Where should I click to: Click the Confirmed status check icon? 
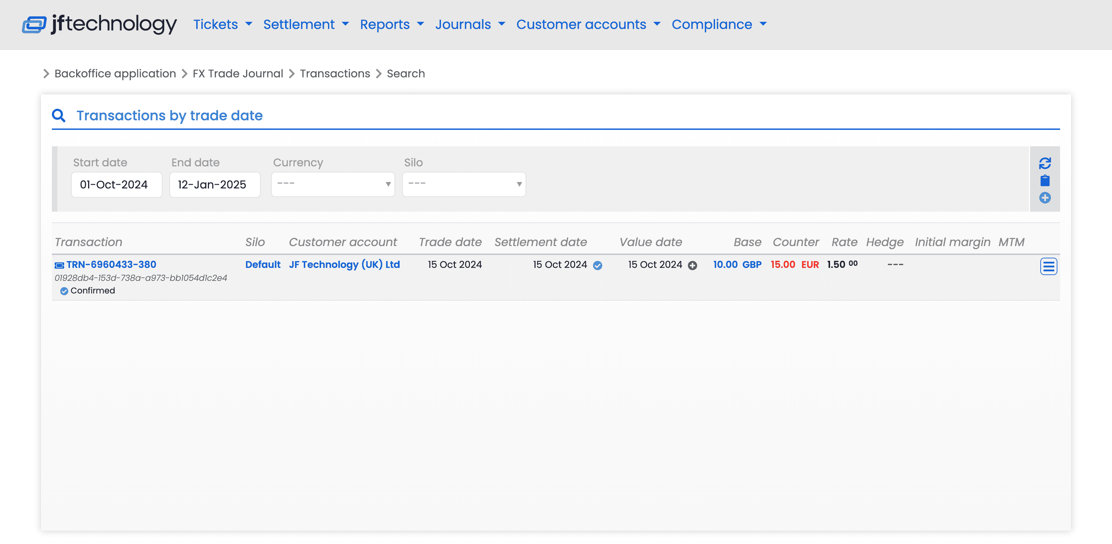64,291
